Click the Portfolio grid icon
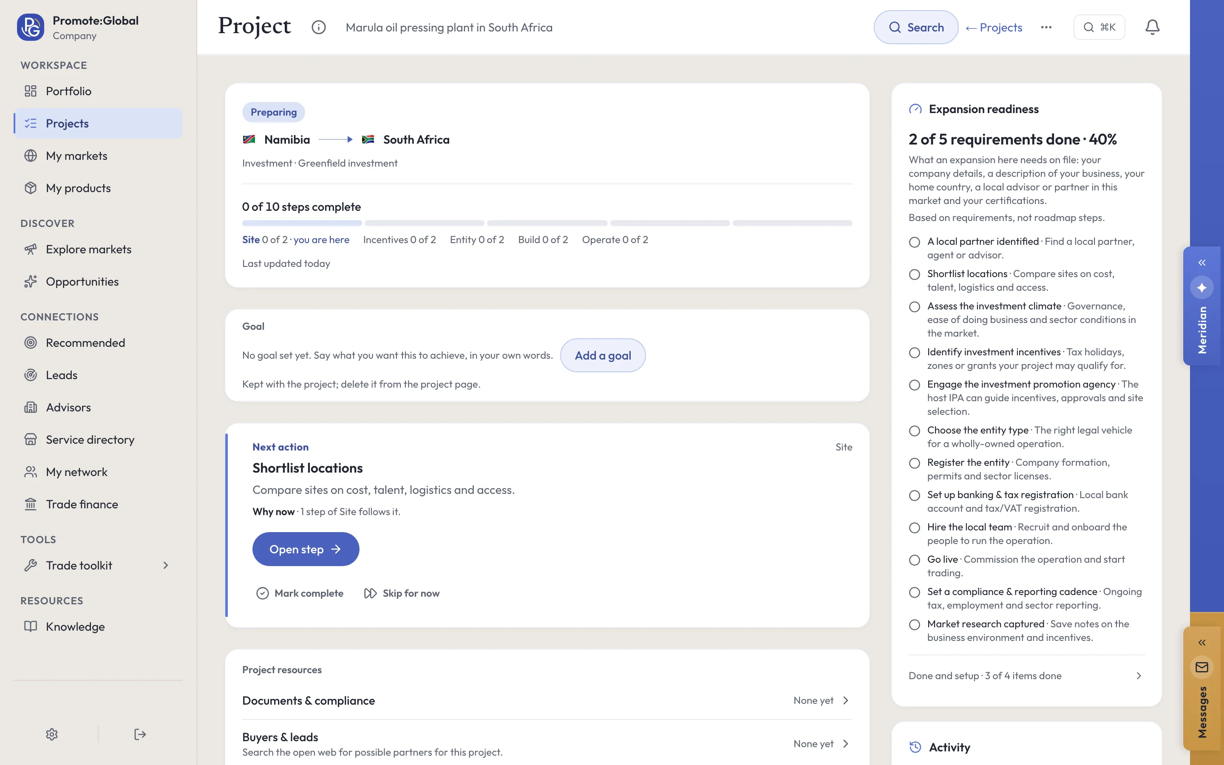1224x765 pixels. [x=30, y=91]
